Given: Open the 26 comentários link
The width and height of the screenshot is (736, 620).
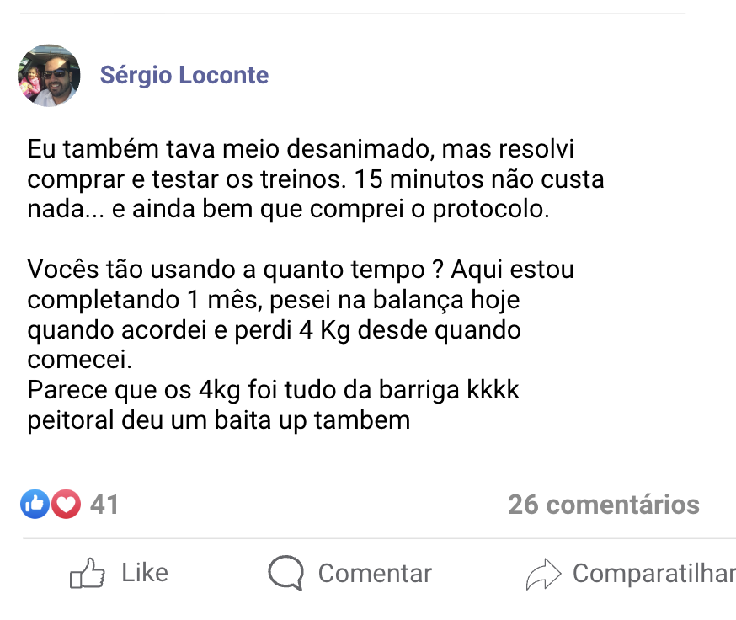Looking at the screenshot, I should (603, 505).
